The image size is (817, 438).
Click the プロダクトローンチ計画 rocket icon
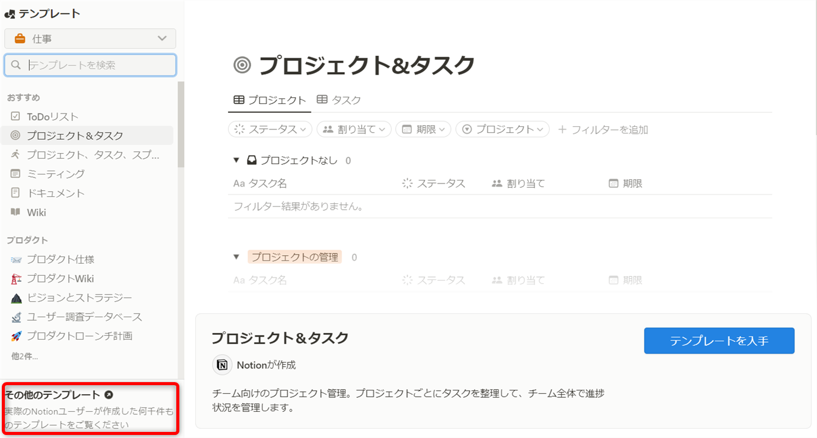(x=16, y=336)
